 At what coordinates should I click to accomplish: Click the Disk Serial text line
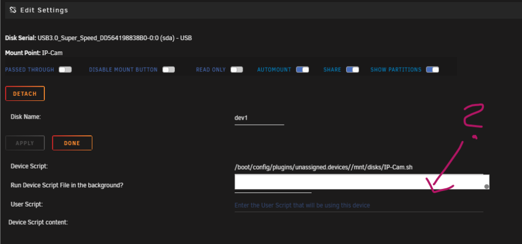coord(99,38)
